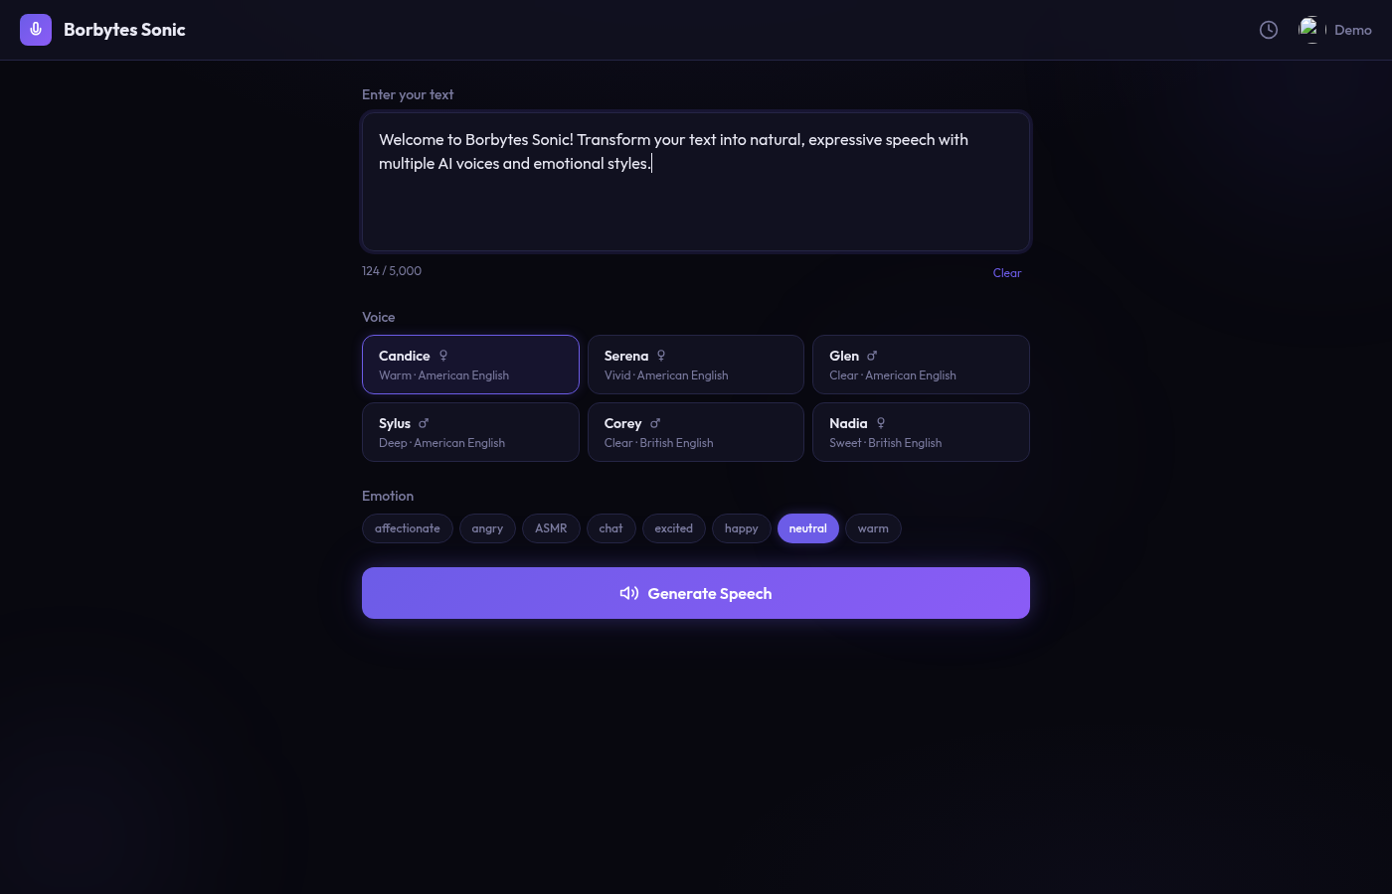This screenshot has width=1392, height=894.
Task: Pick the excited emotion chip
Action: [x=673, y=528]
